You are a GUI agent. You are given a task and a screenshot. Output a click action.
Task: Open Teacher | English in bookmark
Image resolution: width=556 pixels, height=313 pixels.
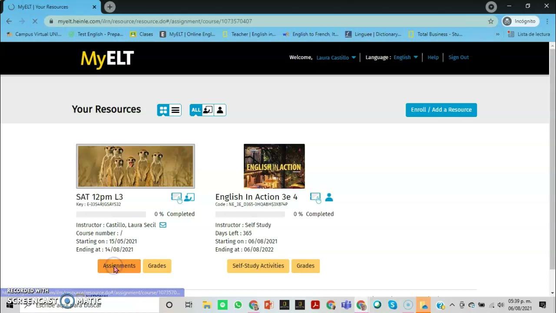point(249,34)
